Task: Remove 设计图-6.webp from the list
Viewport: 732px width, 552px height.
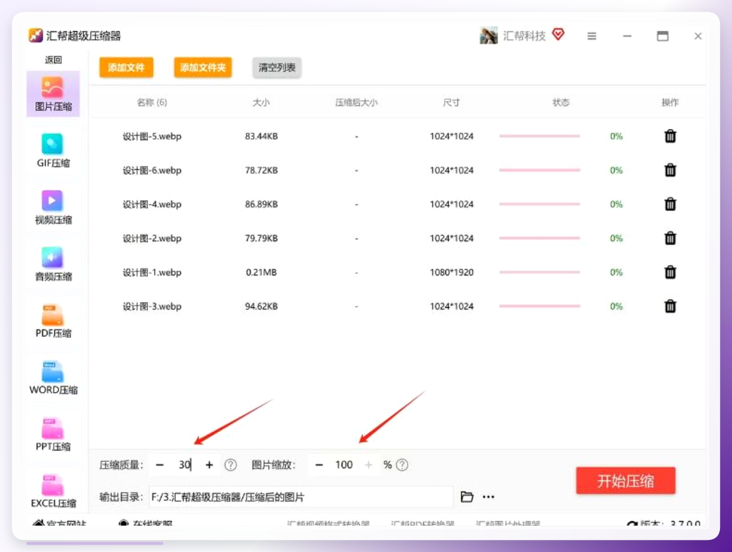Action: (670, 170)
